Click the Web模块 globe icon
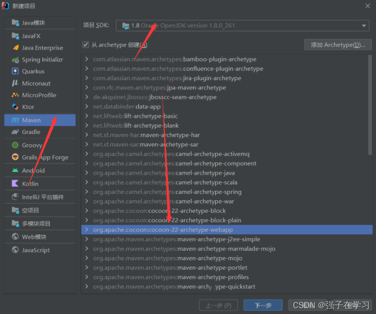This screenshot has width=376, height=314. pos(15,237)
